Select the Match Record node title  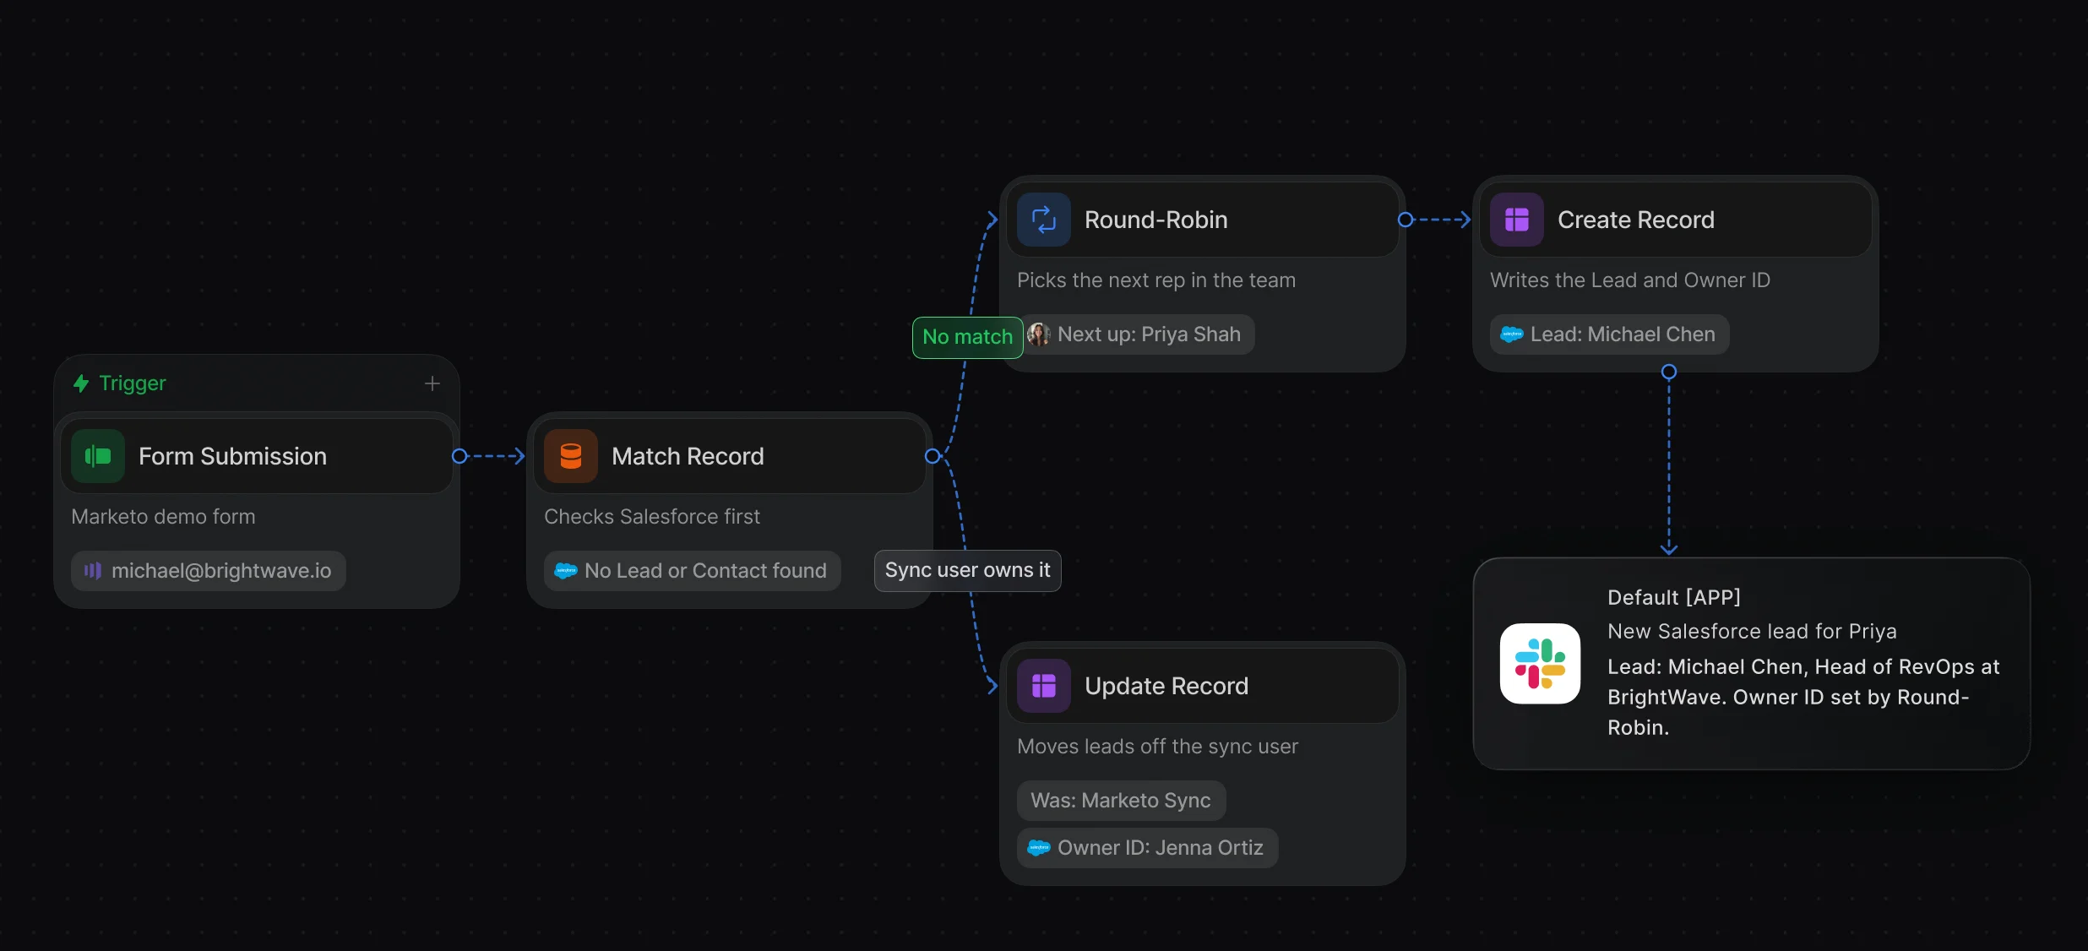click(x=688, y=456)
